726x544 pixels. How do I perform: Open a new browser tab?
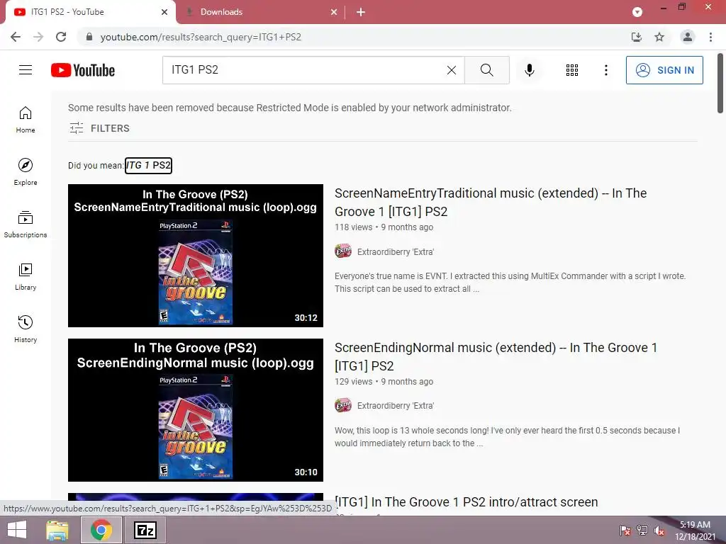point(361,12)
